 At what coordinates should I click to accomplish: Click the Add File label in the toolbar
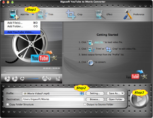[x=24, y=14]
